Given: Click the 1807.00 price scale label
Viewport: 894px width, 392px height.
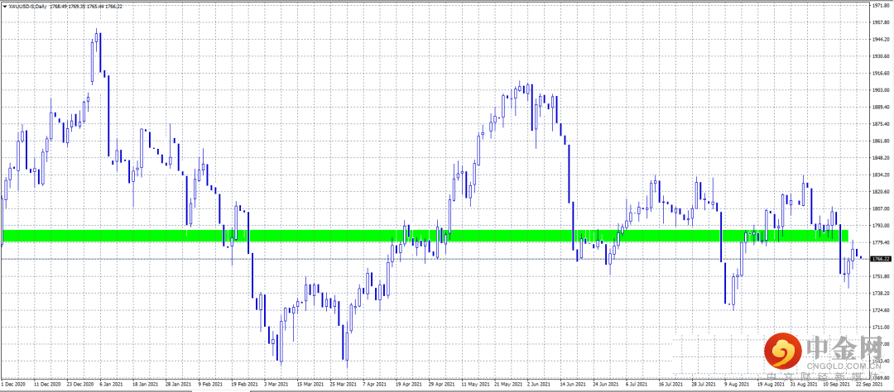Looking at the screenshot, I should point(882,209).
